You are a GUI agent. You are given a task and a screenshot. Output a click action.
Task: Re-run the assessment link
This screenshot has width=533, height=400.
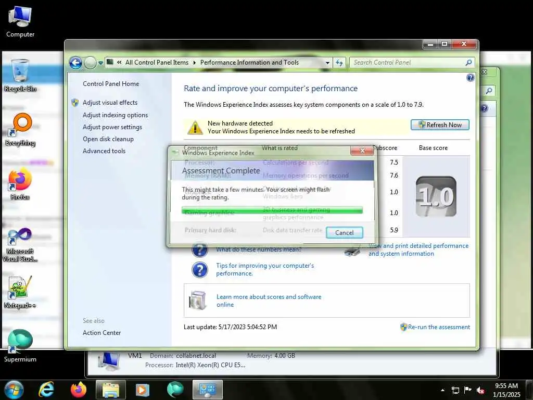coord(439,327)
